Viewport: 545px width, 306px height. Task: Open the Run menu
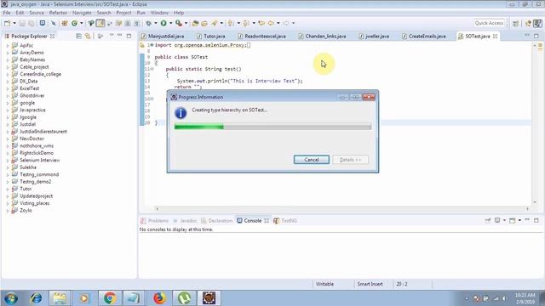[x=141, y=13]
